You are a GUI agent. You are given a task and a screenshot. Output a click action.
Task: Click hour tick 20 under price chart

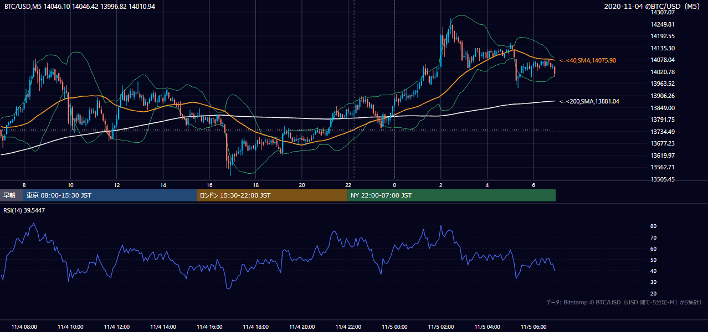point(302,185)
